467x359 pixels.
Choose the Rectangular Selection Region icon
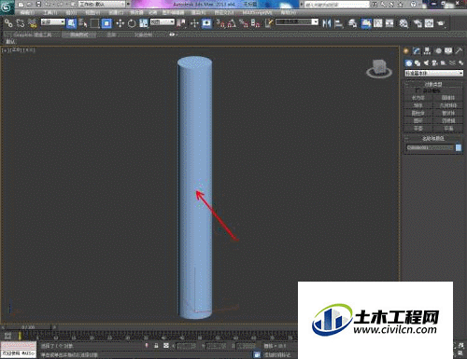(94, 23)
